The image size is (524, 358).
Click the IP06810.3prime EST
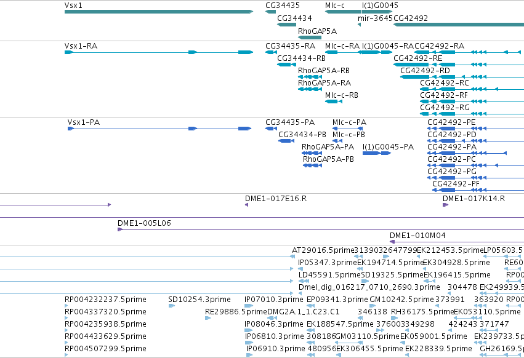coord(249,343)
